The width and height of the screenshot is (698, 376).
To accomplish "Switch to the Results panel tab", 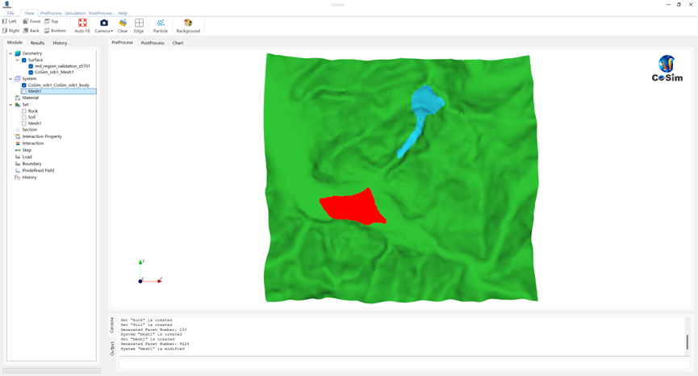I will click(37, 43).
